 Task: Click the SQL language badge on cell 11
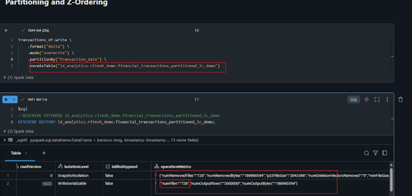point(354,99)
